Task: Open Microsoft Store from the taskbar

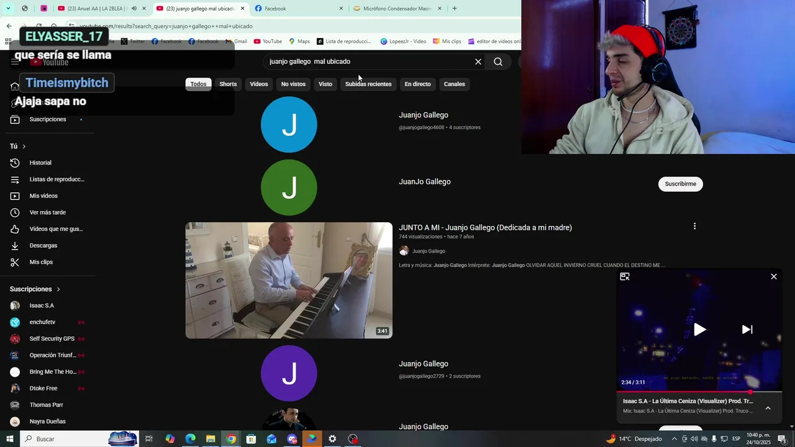Action: [x=251, y=439]
